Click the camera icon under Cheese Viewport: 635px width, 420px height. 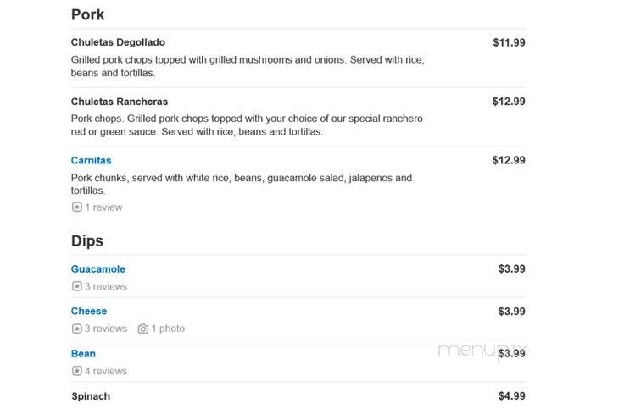coord(143,329)
